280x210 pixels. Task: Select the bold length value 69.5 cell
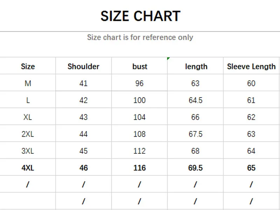coord(195,168)
